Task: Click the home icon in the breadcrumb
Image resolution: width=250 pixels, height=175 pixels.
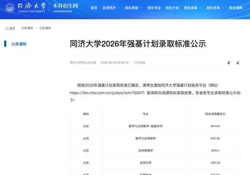Action: click(7, 28)
